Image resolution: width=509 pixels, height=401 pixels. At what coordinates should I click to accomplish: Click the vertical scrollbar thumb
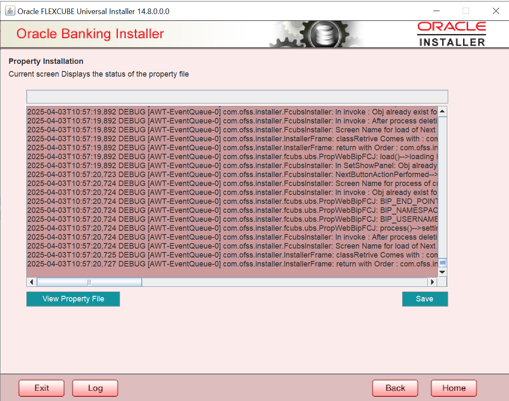[x=443, y=263]
